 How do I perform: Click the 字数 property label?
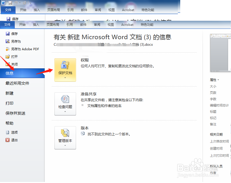click(x=213, y=99)
